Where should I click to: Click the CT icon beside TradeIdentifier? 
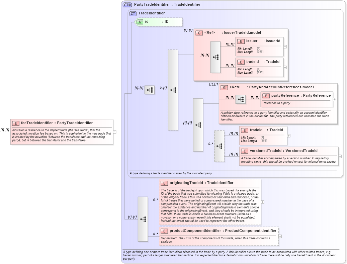pyautogui.click(x=133, y=13)
